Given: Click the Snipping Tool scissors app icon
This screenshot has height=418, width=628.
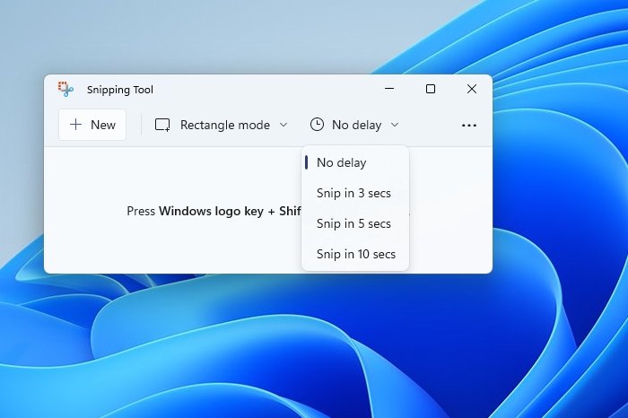Looking at the screenshot, I should (x=65, y=89).
